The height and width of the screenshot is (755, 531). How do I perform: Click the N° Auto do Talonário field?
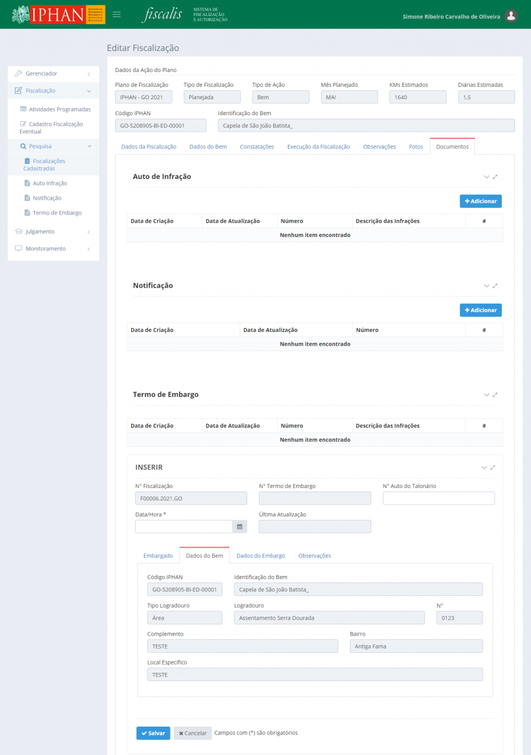pyautogui.click(x=438, y=499)
